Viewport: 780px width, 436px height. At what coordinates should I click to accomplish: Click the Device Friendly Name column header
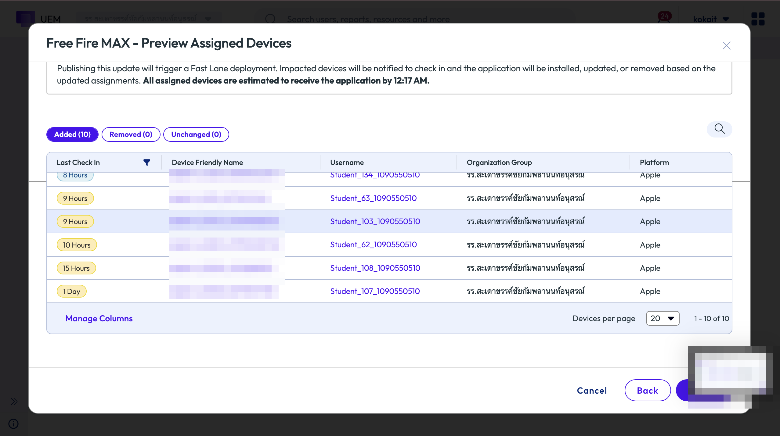tap(207, 163)
